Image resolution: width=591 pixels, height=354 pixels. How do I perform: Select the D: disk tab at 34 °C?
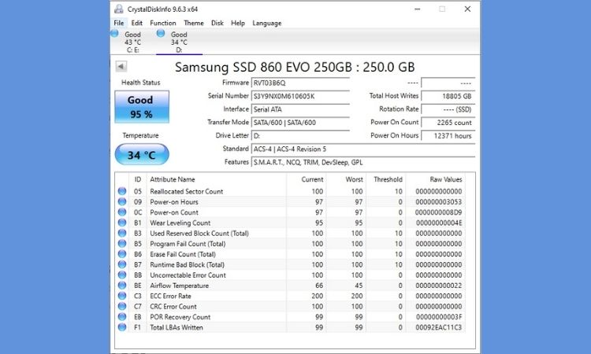[179, 42]
